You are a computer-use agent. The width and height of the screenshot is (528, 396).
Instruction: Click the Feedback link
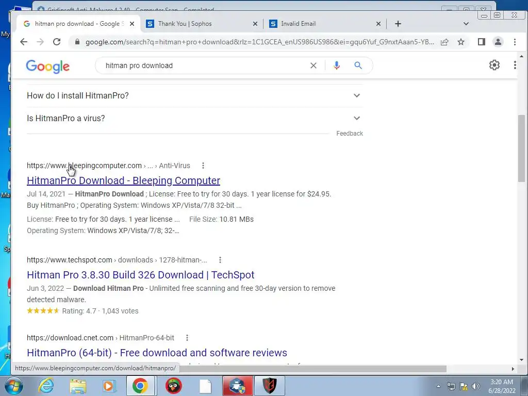pos(350,134)
